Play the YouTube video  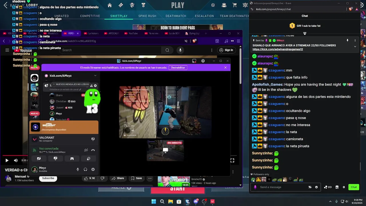point(7,161)
